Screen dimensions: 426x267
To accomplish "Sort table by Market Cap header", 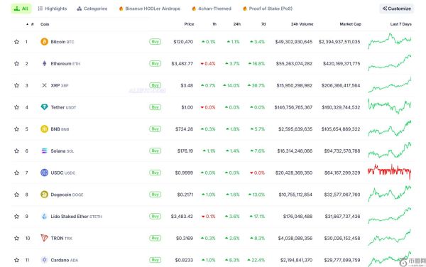I will (x=351, y=24).
